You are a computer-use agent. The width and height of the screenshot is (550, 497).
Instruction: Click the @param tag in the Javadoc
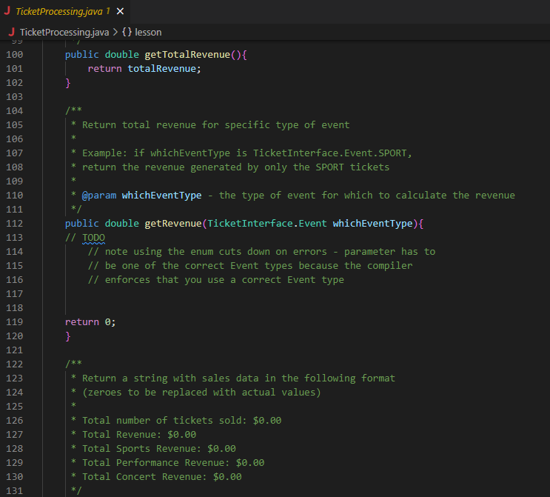click(99, 196)
